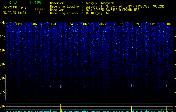Click the meteor count value 6
Image resolution: width=176 pixels, height=112 pixels.
[40, 13]
